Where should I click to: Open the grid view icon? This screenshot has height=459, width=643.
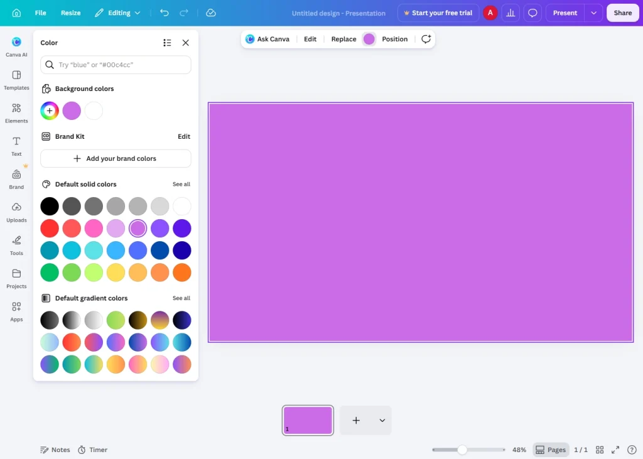pos(600,450)
